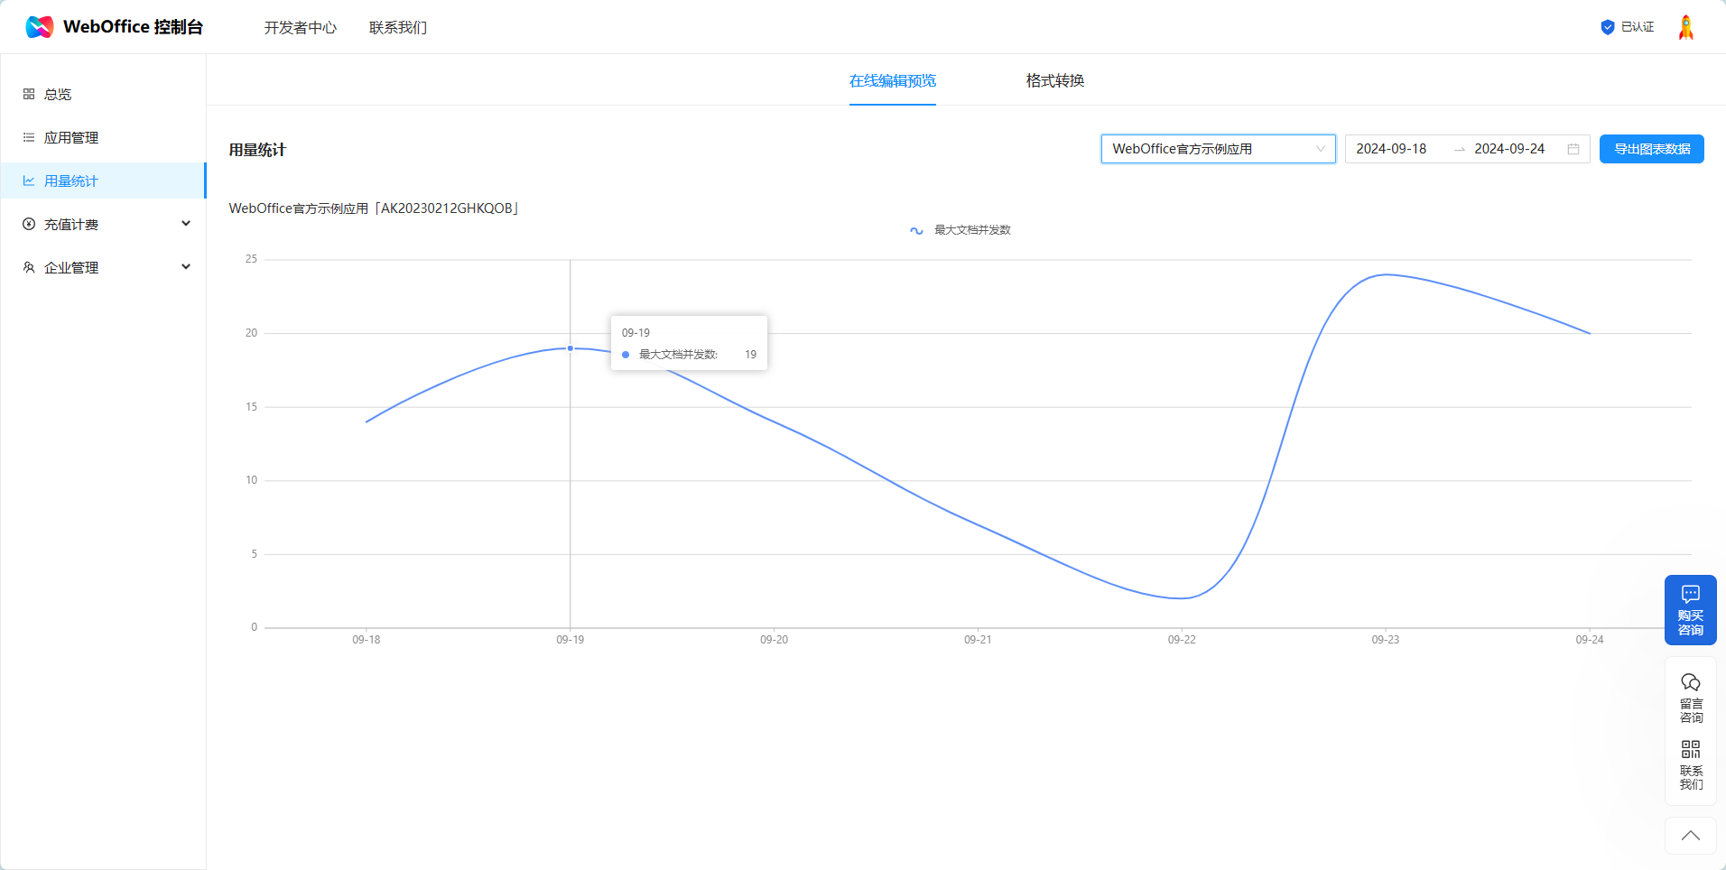Select the 在线编辑预览 tab
Viewport: 1726px width, 870px height.
pos(892,81)
